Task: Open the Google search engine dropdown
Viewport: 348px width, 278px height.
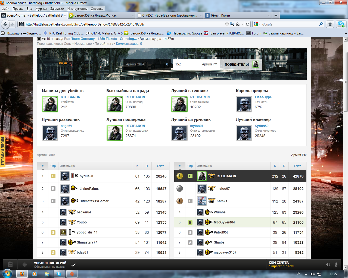Action: (x=259, y=24)
